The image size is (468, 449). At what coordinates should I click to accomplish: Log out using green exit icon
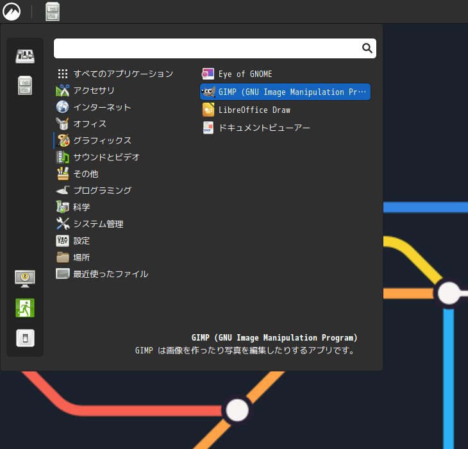(x=25, y=308)
